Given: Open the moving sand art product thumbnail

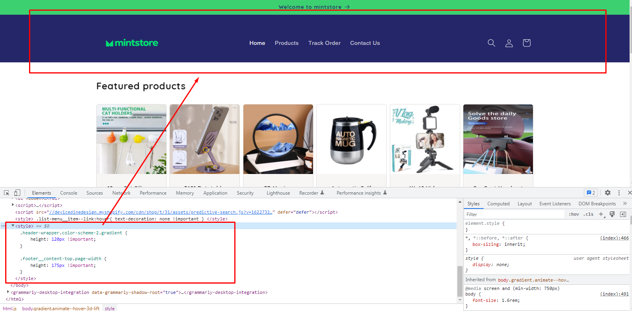Looking at the screenshot, I should tap(278, 139).
